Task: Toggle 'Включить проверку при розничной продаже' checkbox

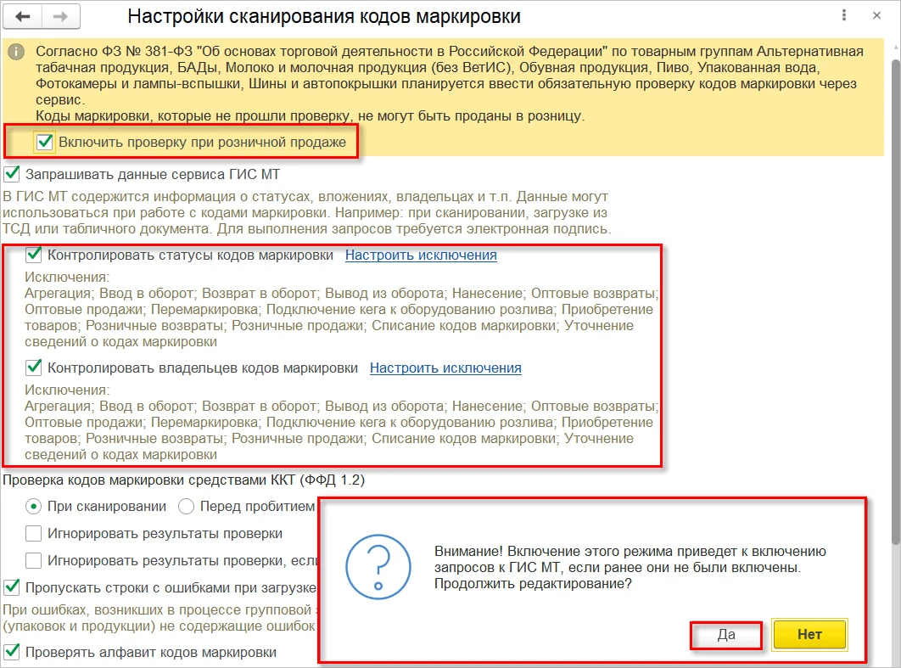Action: (45, 142)
